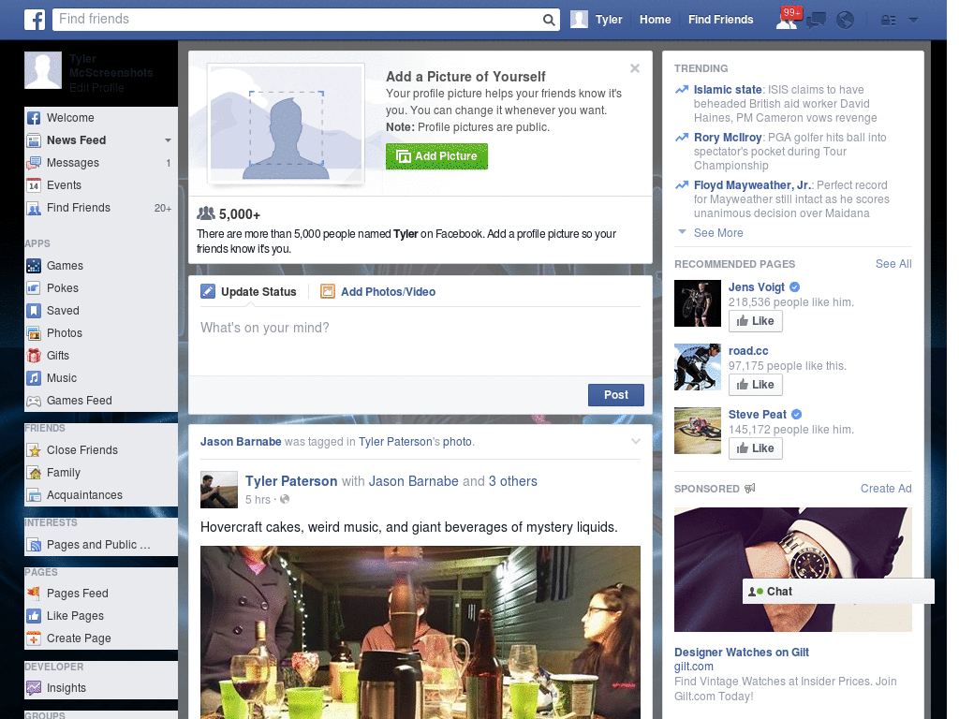Click the Create Page plus icon
This screenshot has width=959, height=719.
pos(34,638)
